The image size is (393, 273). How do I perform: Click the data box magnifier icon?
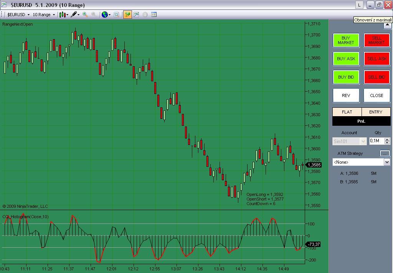[x=116, y=15]
